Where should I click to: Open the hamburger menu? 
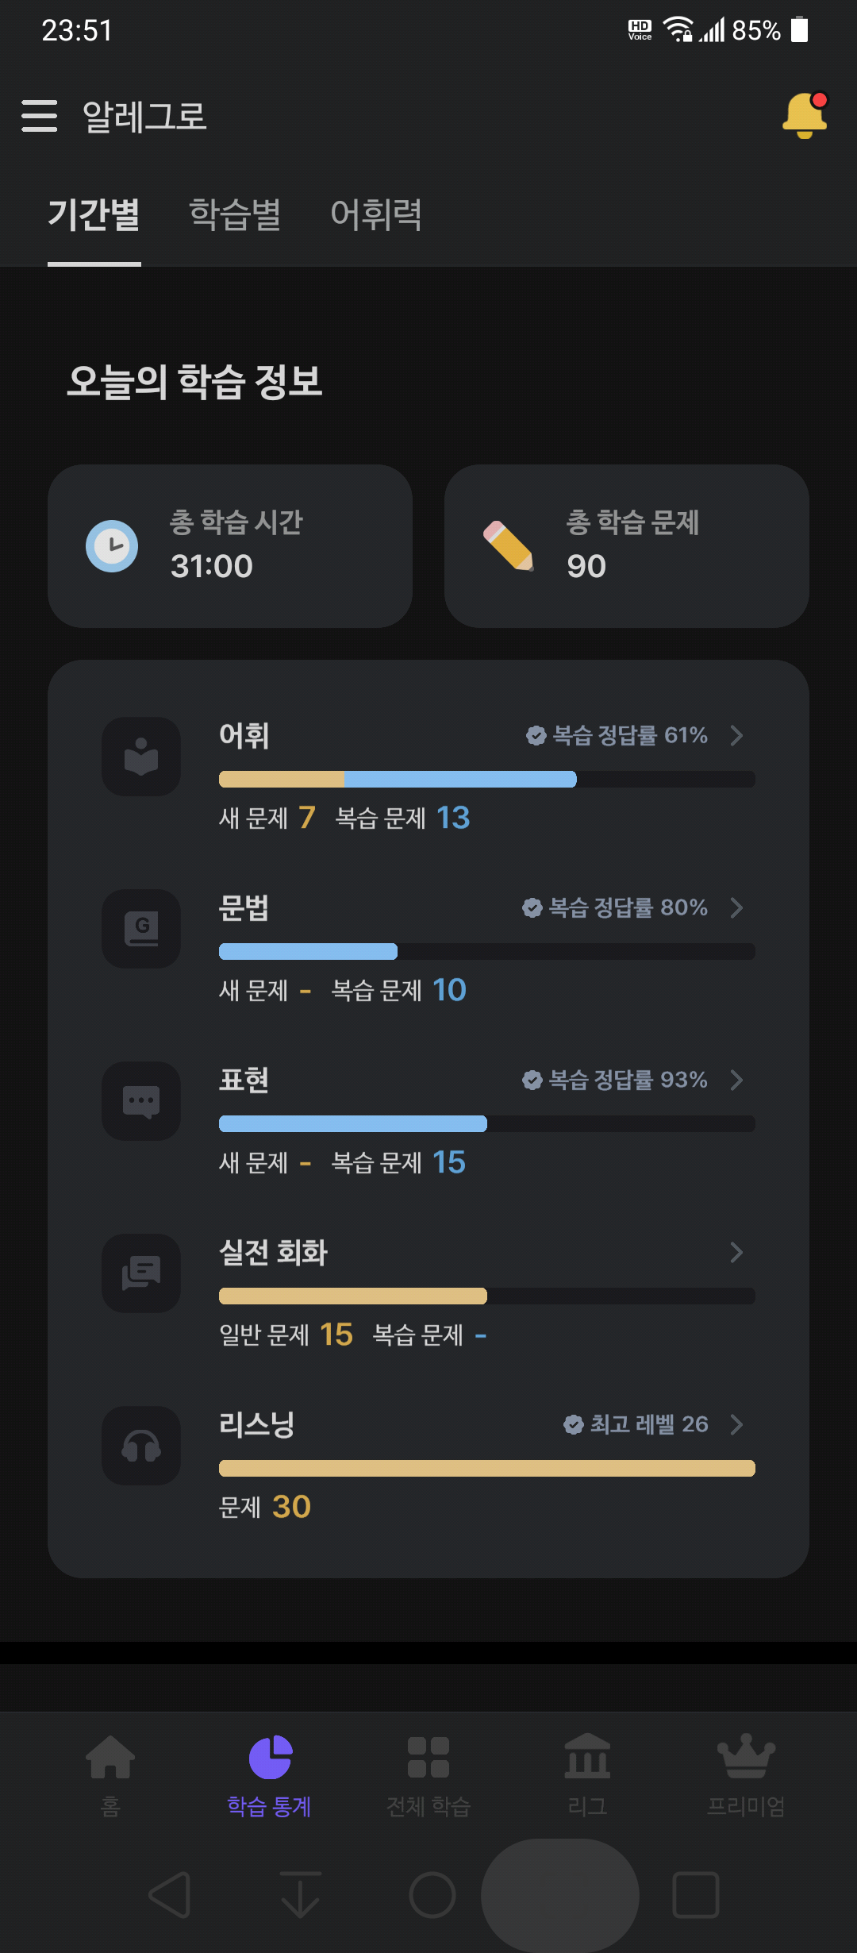pyautogui.click(x=40, y=116)
